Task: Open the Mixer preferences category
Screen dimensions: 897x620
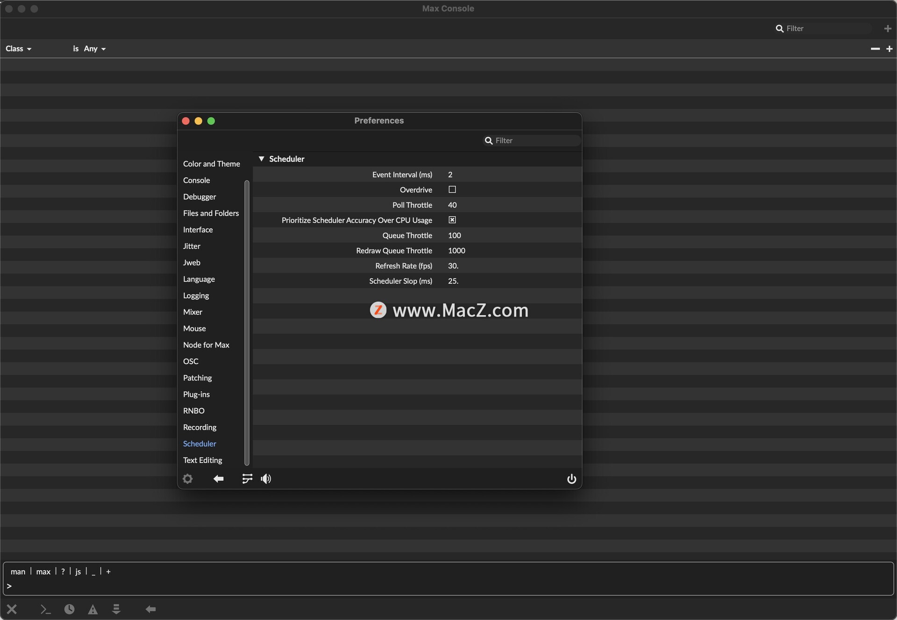Action: [x=192, y=312]
